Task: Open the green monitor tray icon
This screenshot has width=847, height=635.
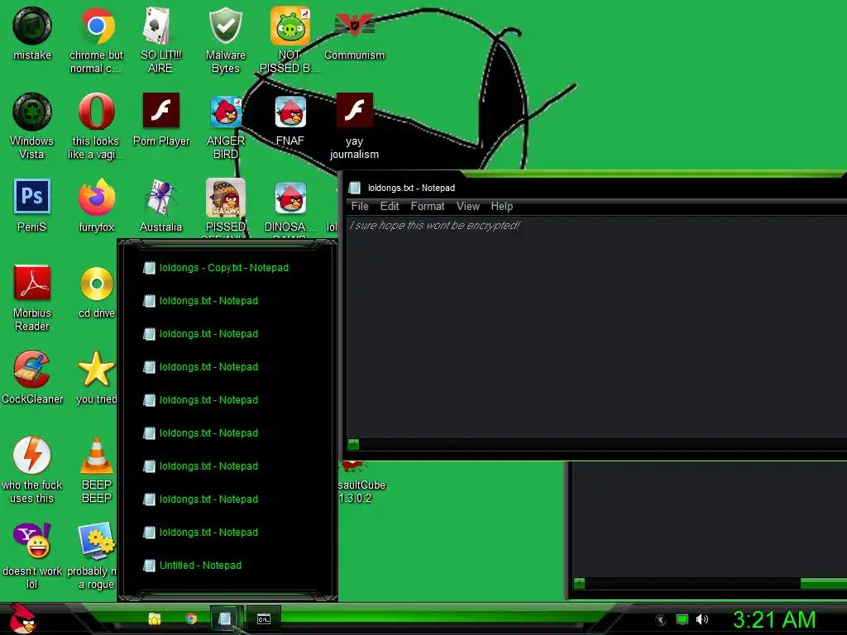Action: coord(682,619)
